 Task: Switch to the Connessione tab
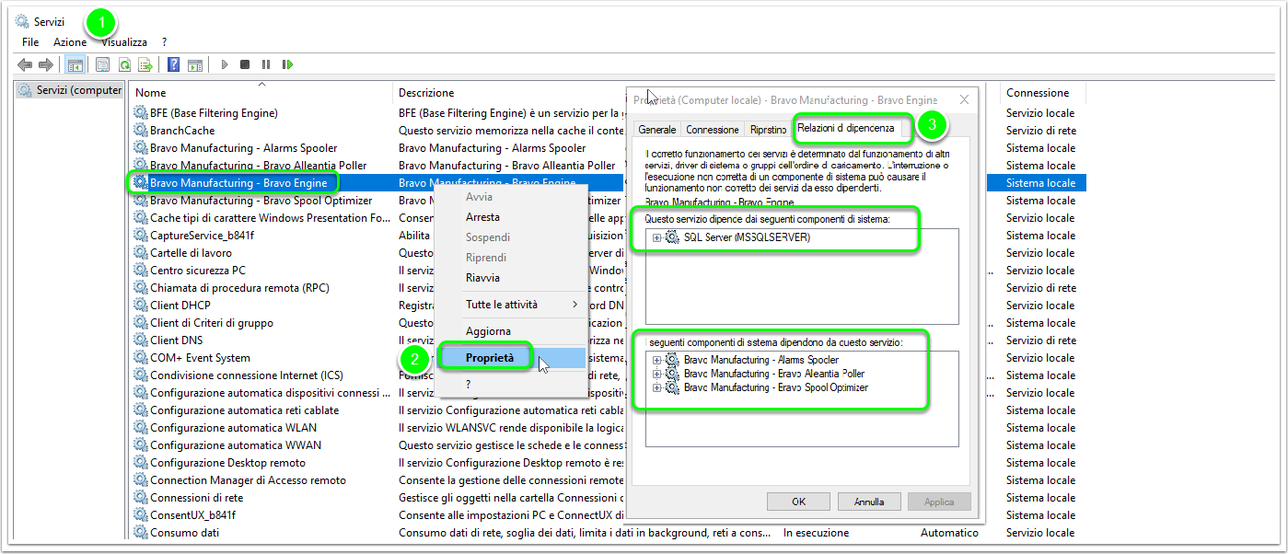tap(713, 130)
